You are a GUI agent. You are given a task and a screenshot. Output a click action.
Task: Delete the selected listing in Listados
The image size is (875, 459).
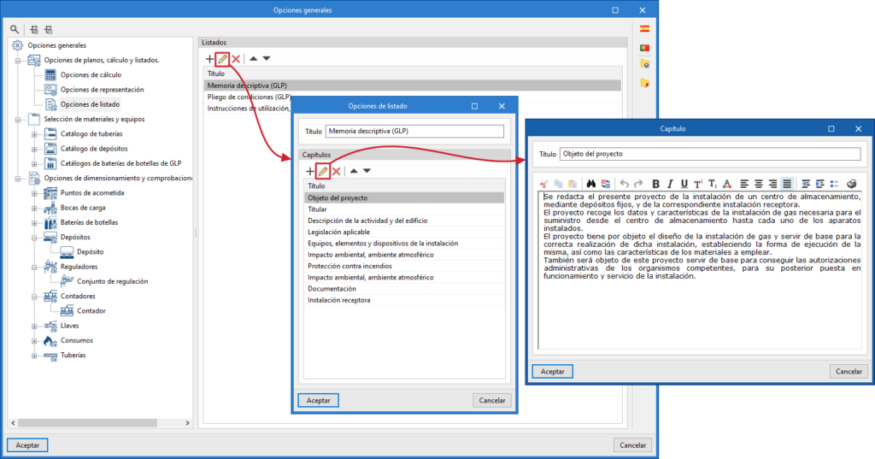point(236,59)
